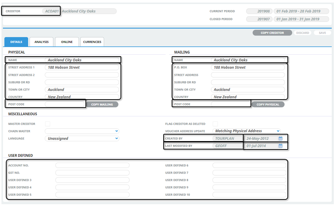Select the Mailing P.O. Box field
336x206 pixels.
coord(248,67)
